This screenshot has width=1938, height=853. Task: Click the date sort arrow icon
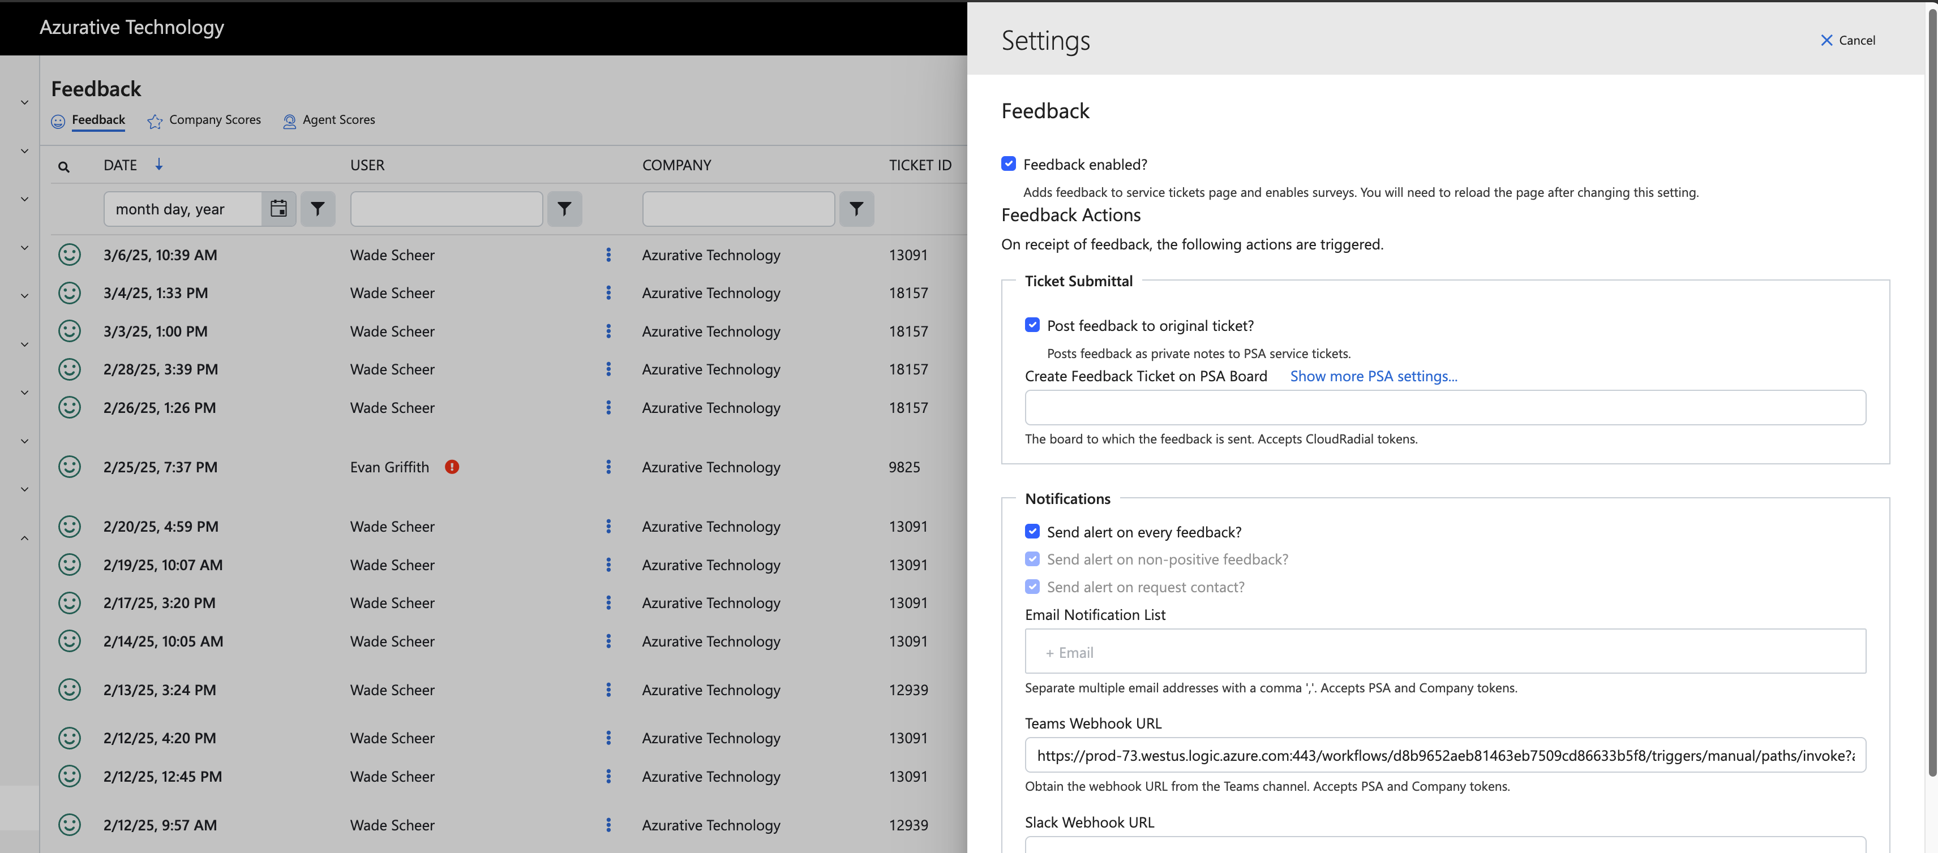158,165
